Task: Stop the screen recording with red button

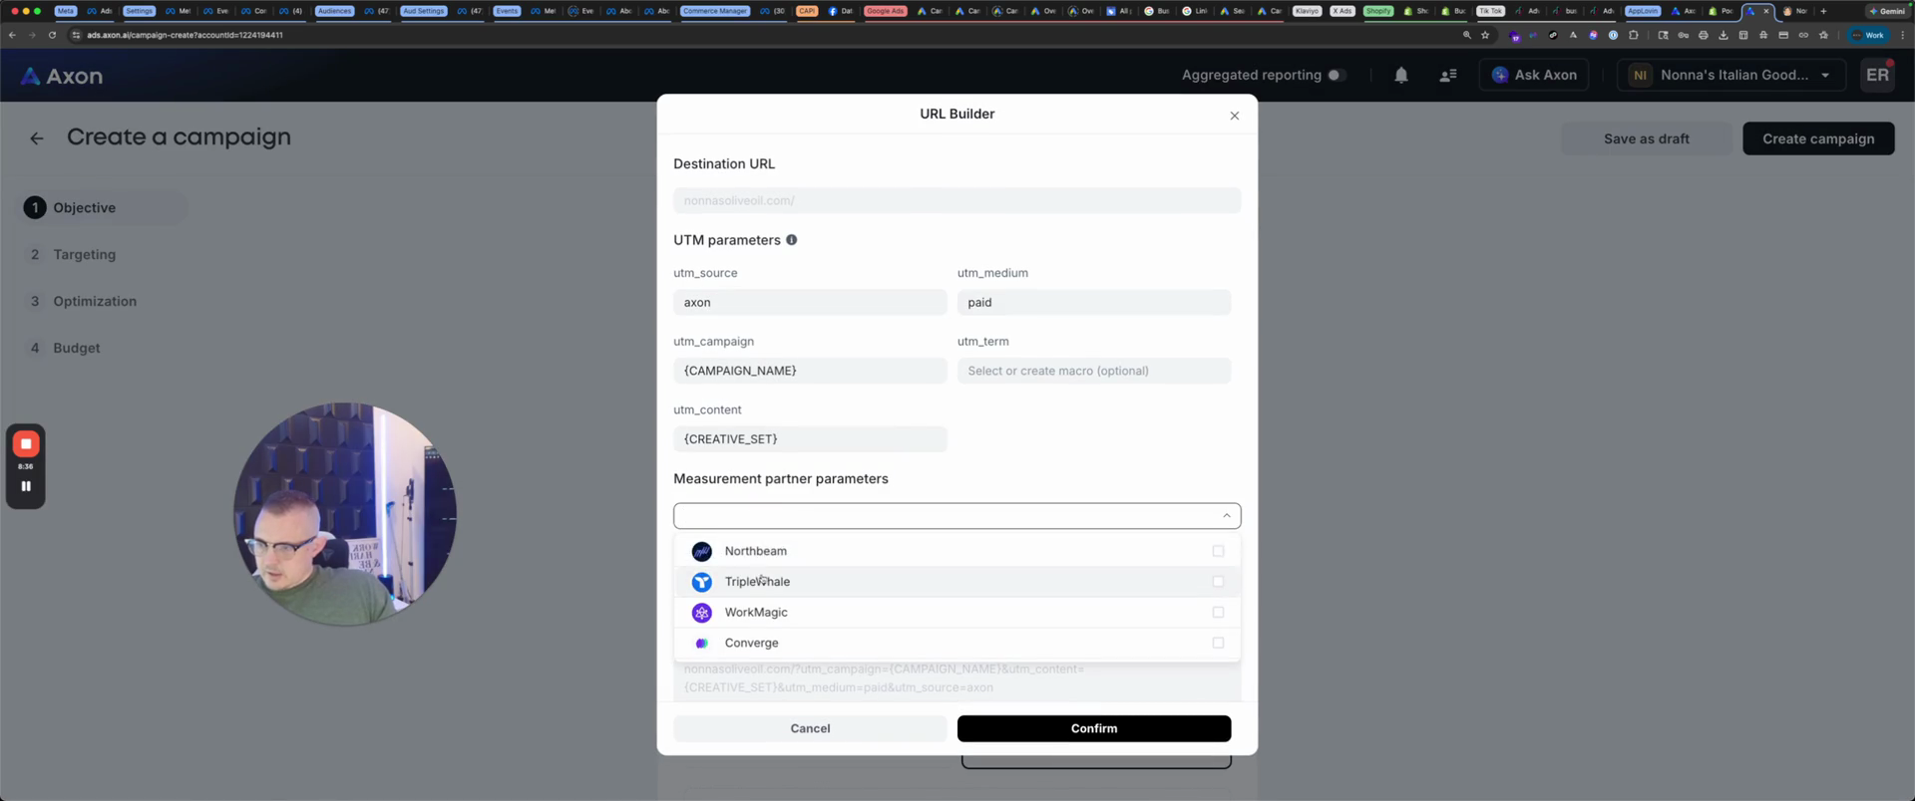Action: pos(26,444)
